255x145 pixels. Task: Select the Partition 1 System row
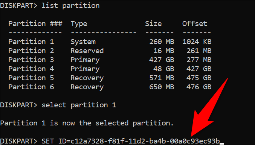click(x=110, y=42)
